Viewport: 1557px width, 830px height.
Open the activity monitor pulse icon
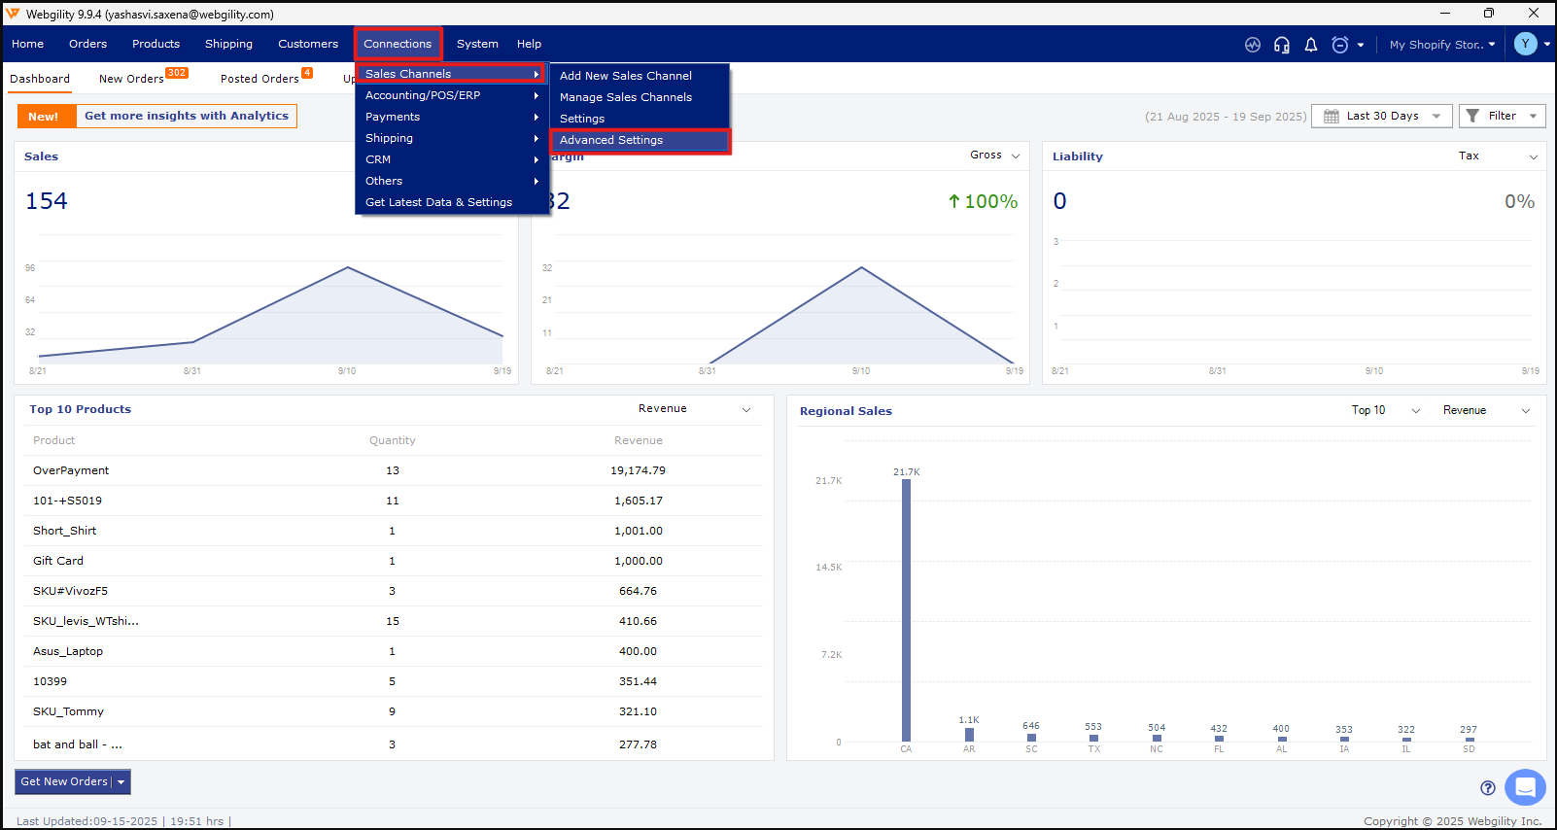1253,45
